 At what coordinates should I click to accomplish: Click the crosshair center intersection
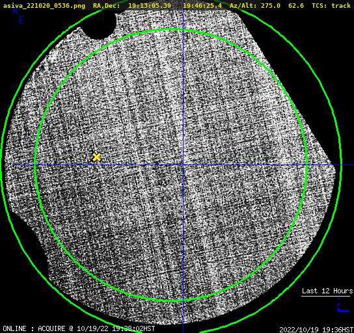coord(183,165)
